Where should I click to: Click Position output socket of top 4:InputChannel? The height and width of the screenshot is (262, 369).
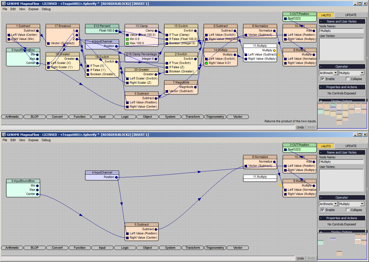116,46
